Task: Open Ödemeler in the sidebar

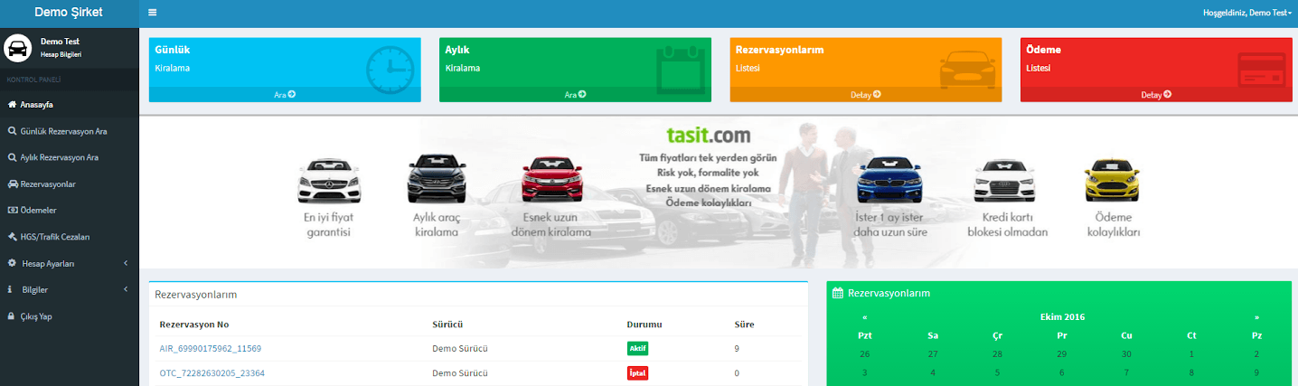Action: click(39, 210)
